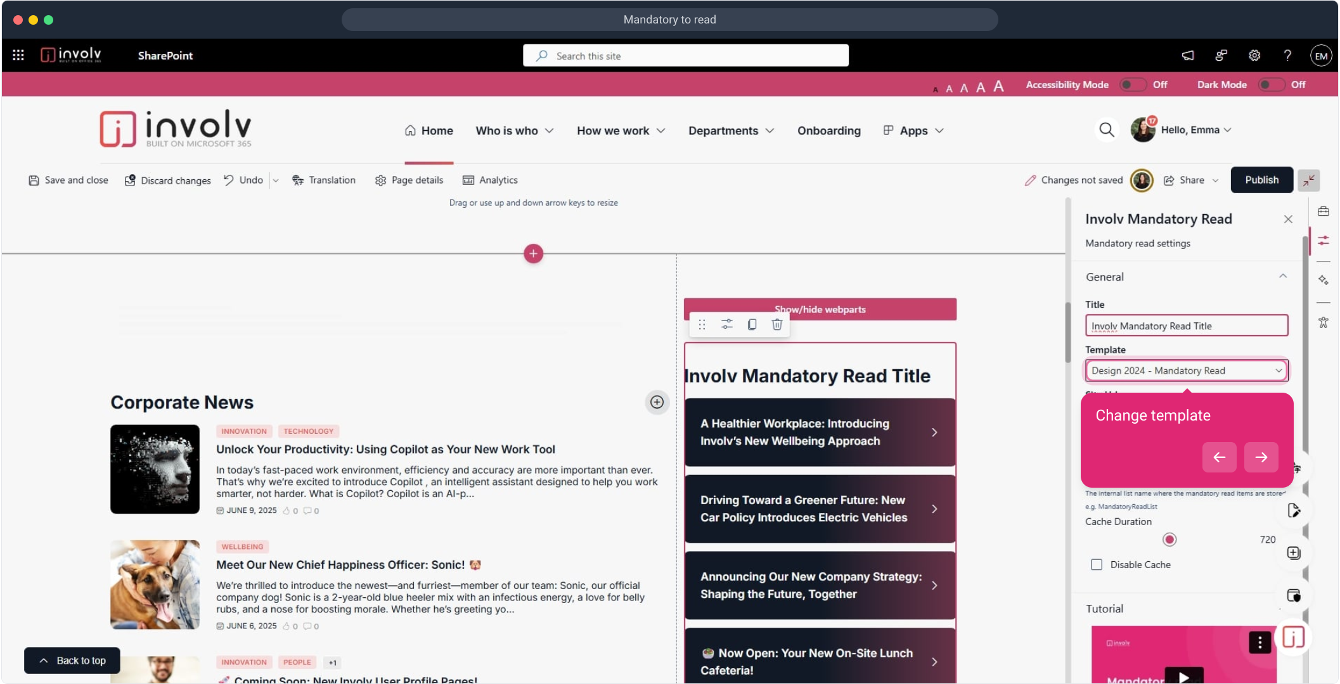Toggle Accessibility Mode switch

(x=1133, y=84)
